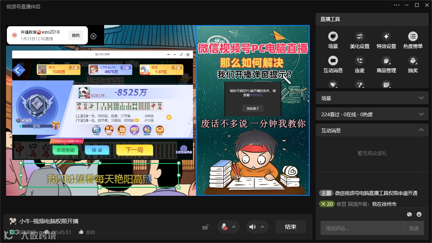The height and width of the screenshot is (243, 432).
Task: Click the 预约 reserve button
Action: point(76,35)
